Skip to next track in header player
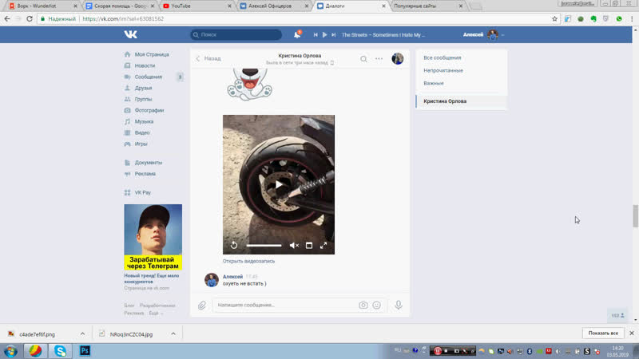This screenshot has width=639, height=359. click(334, 35)
